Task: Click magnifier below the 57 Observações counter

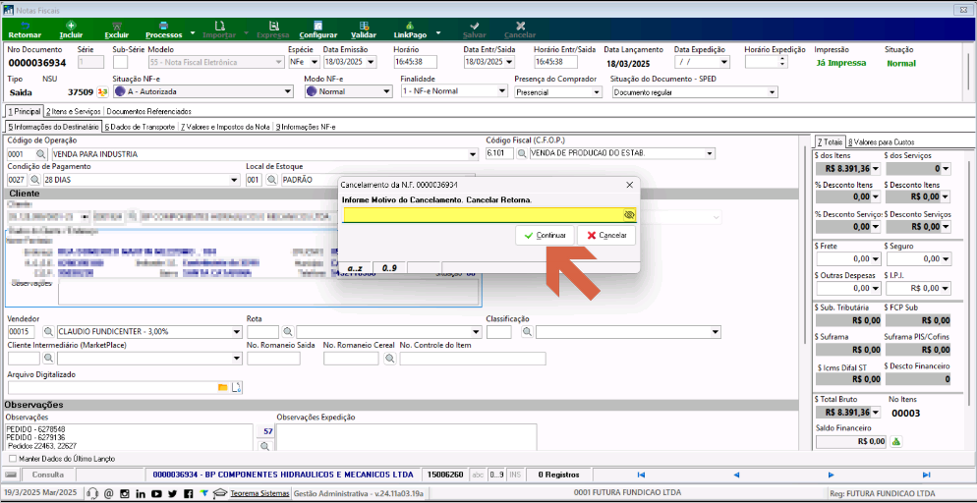Action: coord(265,446)
